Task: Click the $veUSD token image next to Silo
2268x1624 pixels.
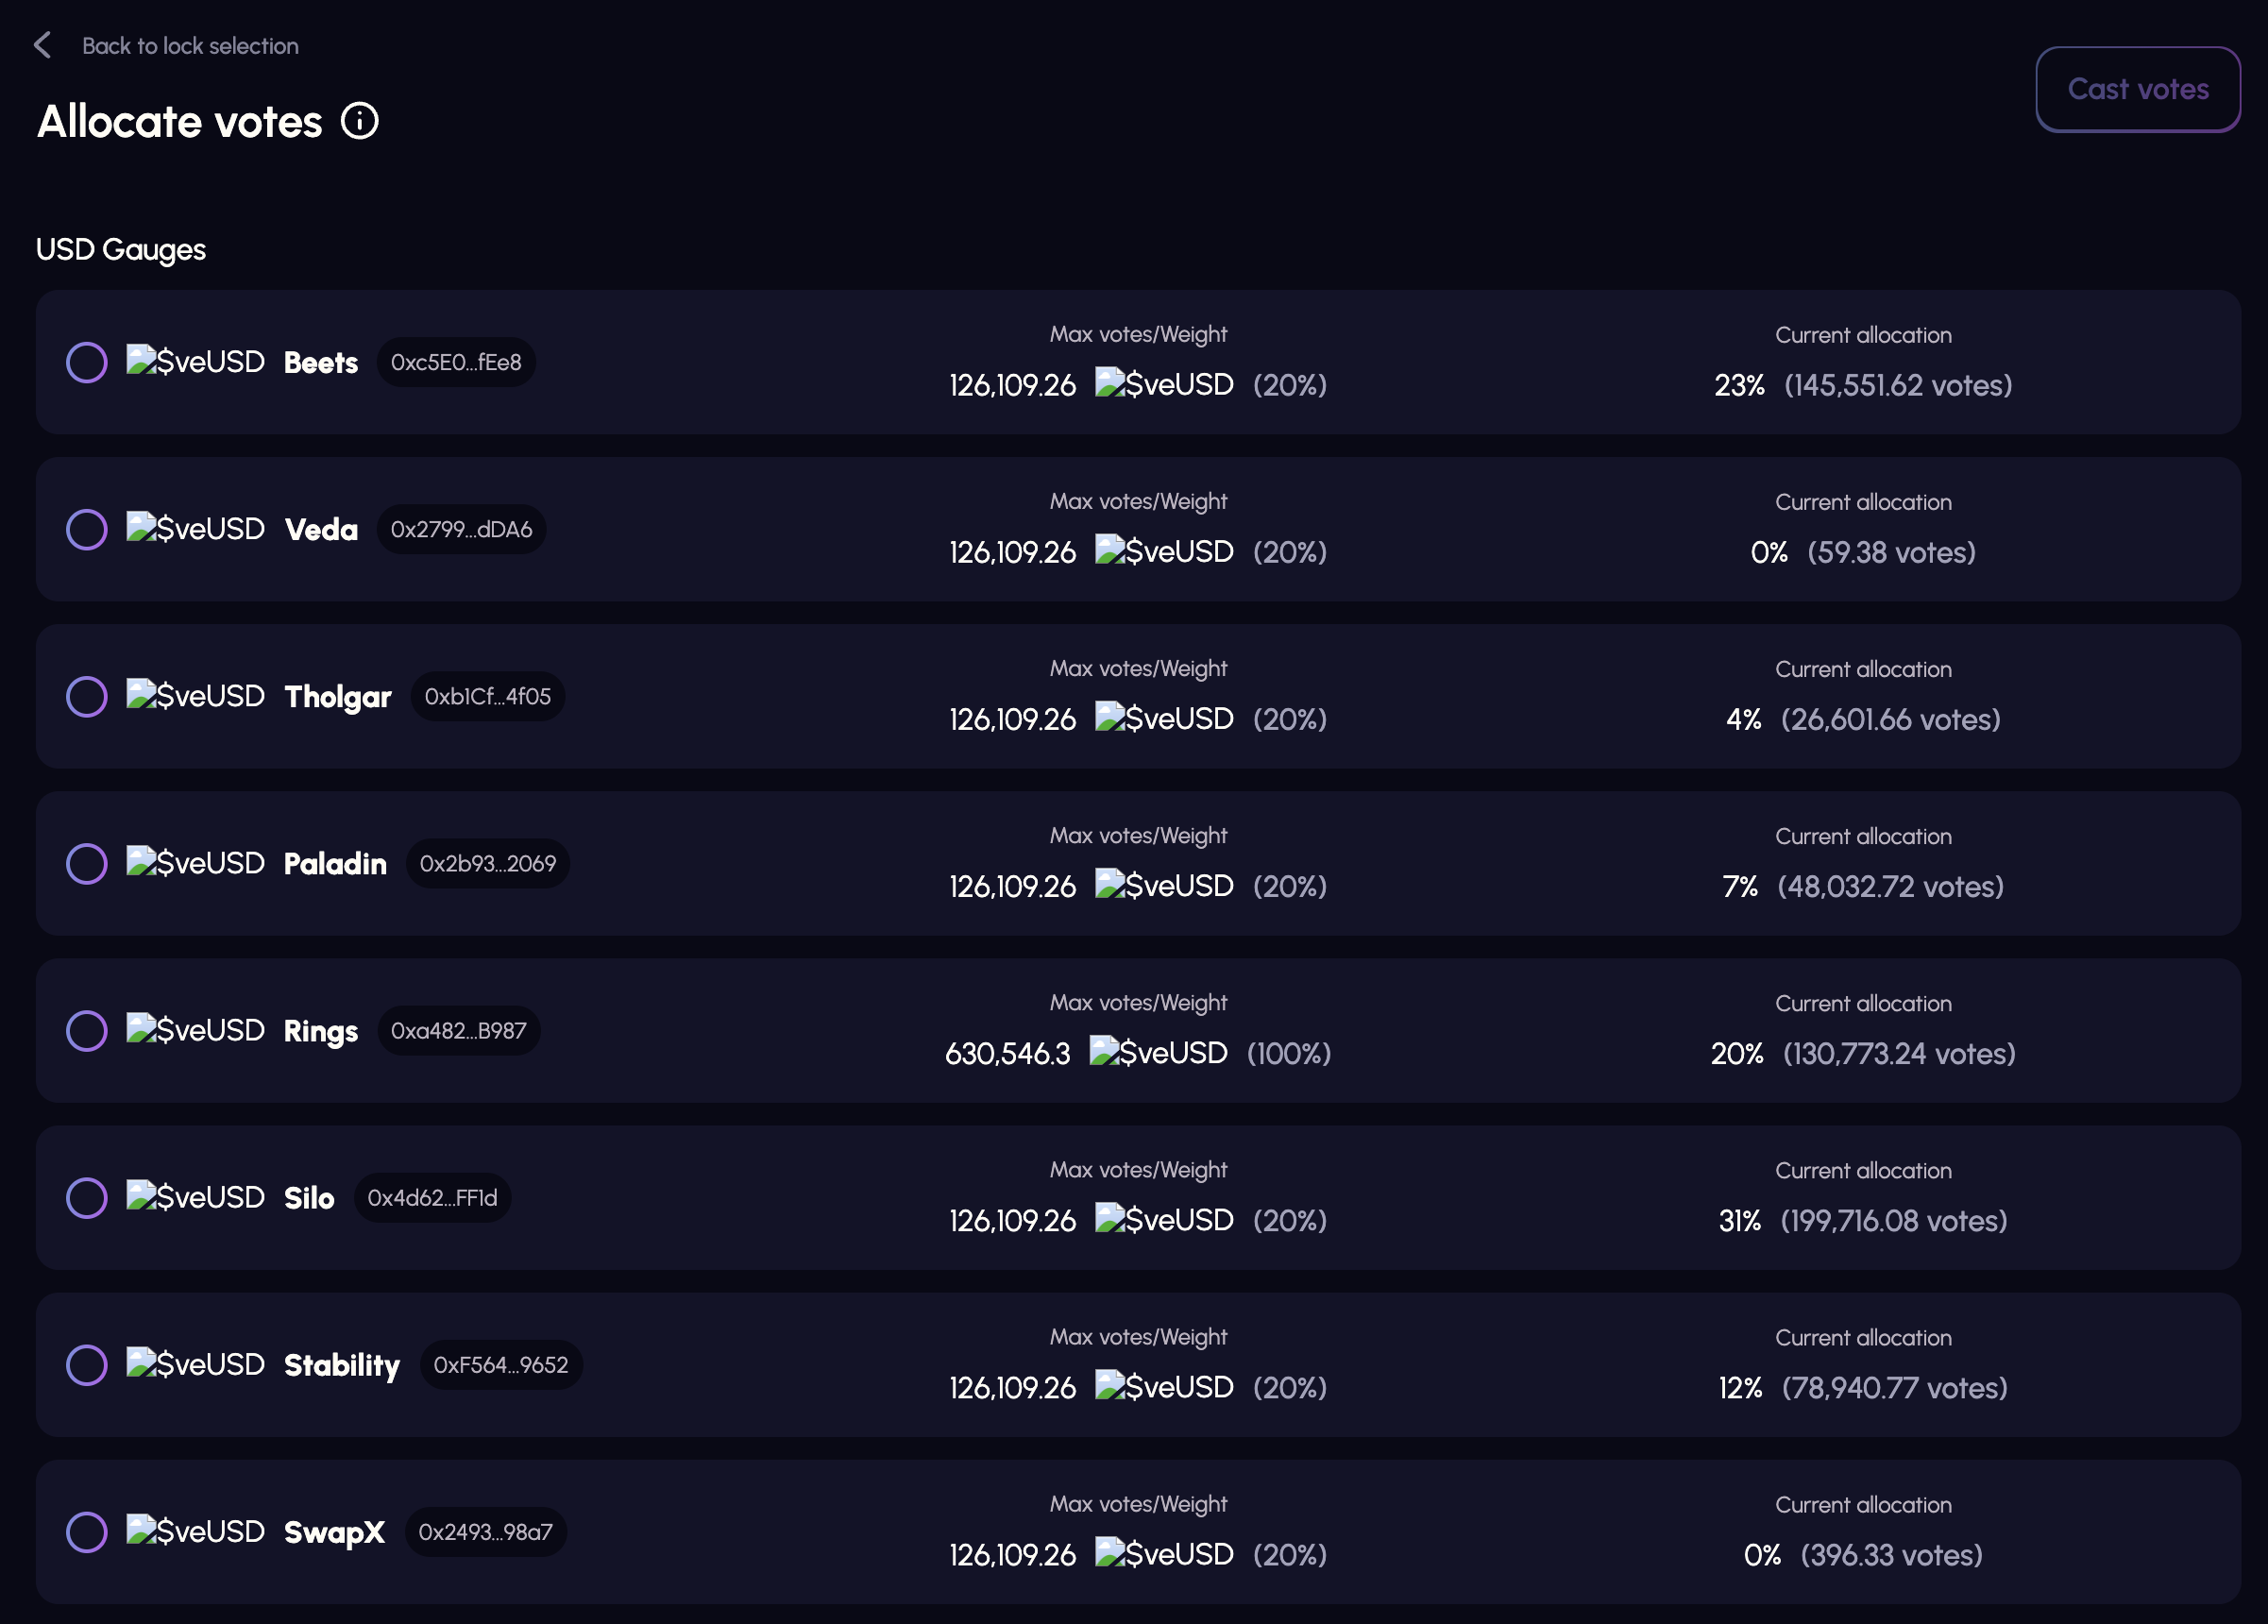Action: pyautogui.click(x=195, y=1196)
